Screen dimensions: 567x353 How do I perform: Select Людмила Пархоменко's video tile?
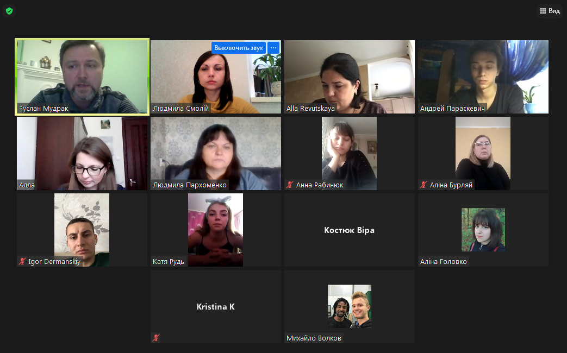(x=215, y=153)
